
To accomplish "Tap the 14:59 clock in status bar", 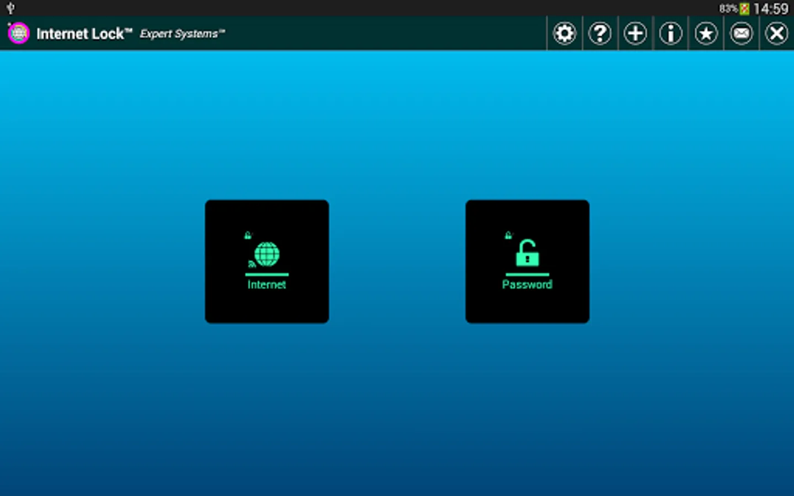I will point(771,9).
